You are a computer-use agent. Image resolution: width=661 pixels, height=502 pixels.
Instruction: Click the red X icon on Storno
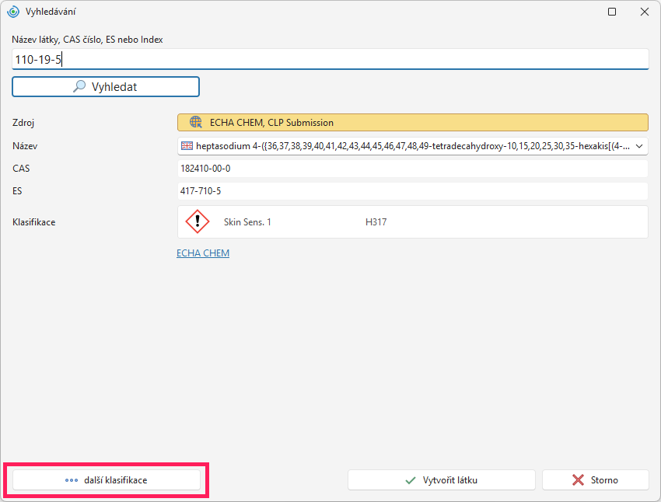[578, 480]
